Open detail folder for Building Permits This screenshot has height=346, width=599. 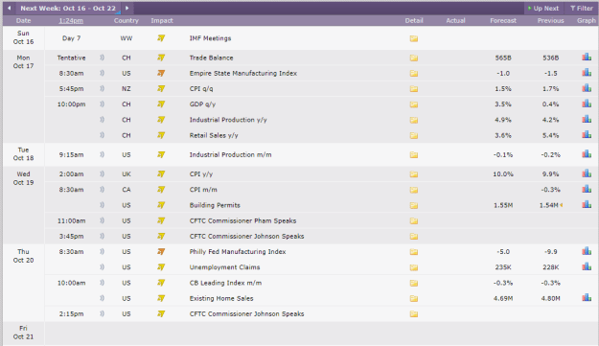(414, 205)
